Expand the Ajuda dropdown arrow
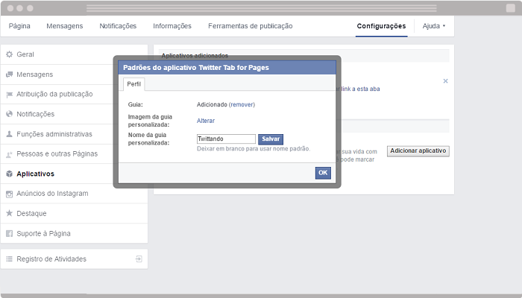 pyautogui.click(x=444, y=25)
